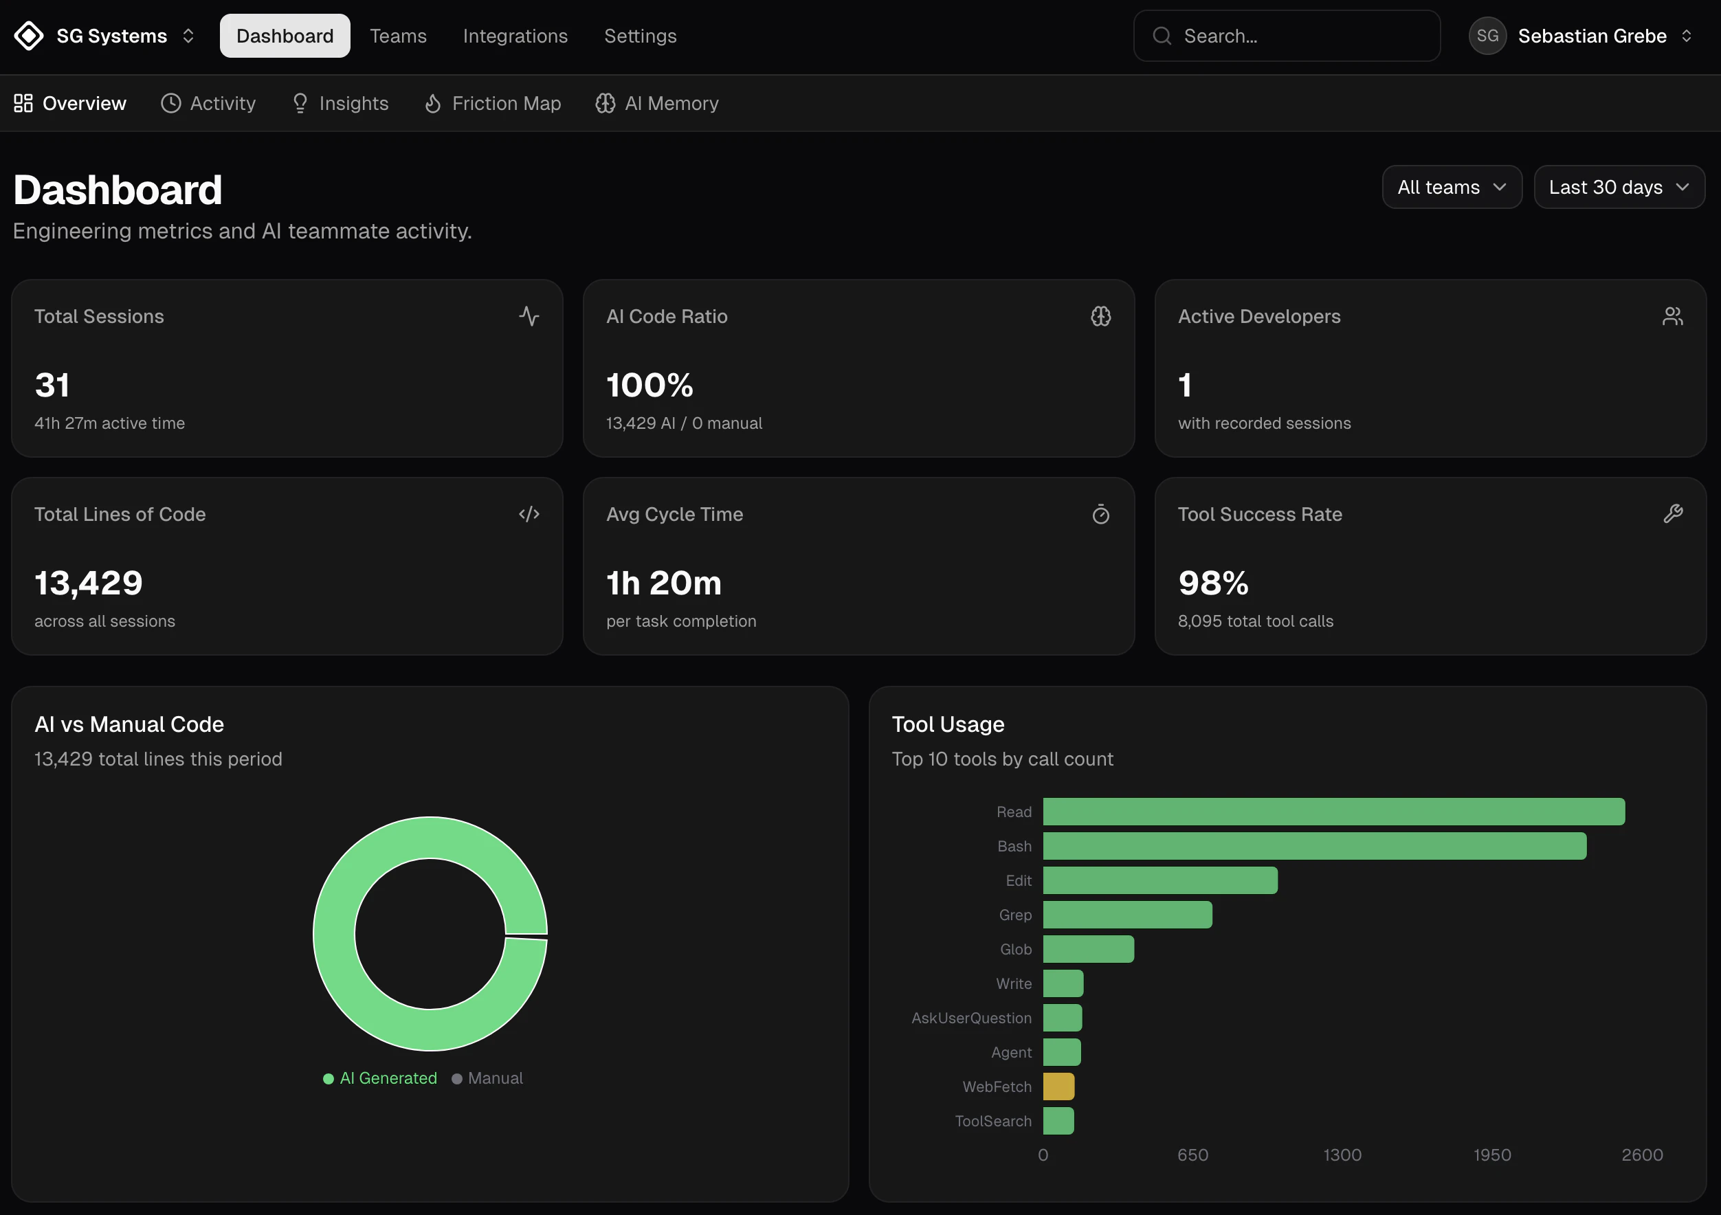Open the Last 30 days date range dropdown
This screenshot has width=1721, height=1215.
[1619, 187]
